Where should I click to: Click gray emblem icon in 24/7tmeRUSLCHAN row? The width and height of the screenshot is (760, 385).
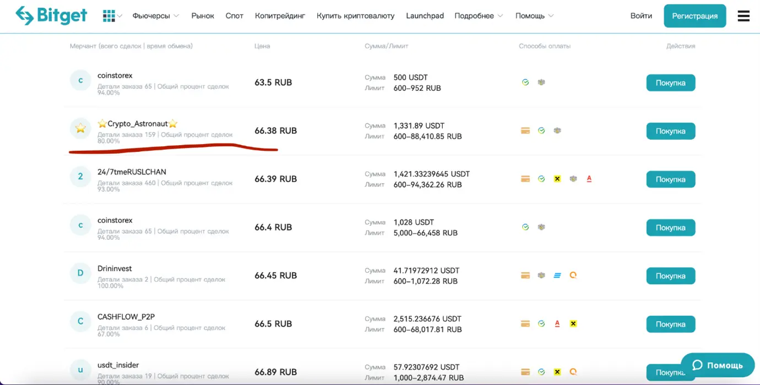point(573,179)
